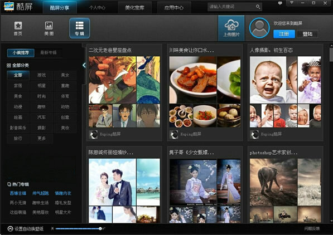This screenshot has height=235, width=333.
Task: Click the 川味美食让你口水... album title
Action: point(191,50)
